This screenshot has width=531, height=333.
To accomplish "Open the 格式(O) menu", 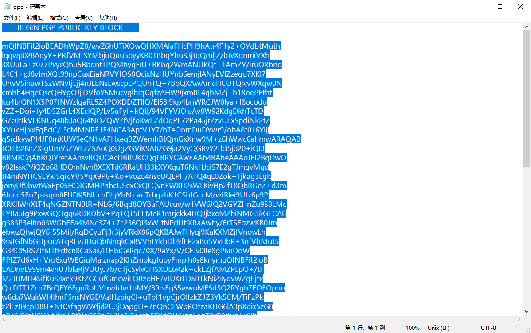I will pos(59,18).
